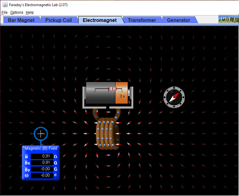Click the electromagnet copper coil

[x=107, y=133]
